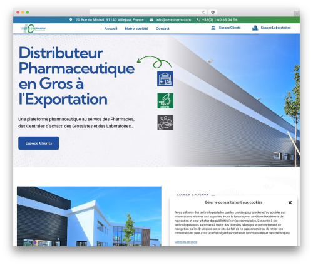Click the browser reader mode icon
Viewport: 313px width, 265px height.
coord(213,12)
